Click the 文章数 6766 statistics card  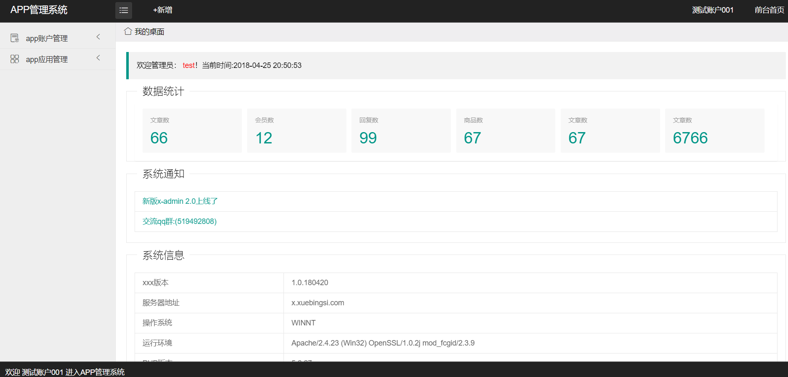point(715,130)
